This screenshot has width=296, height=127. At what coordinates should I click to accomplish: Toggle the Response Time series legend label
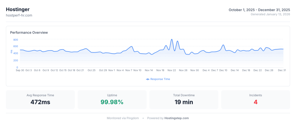(160, 79)
